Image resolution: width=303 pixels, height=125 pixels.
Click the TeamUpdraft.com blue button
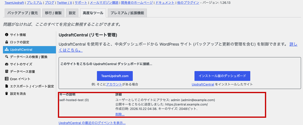(115, 76)
